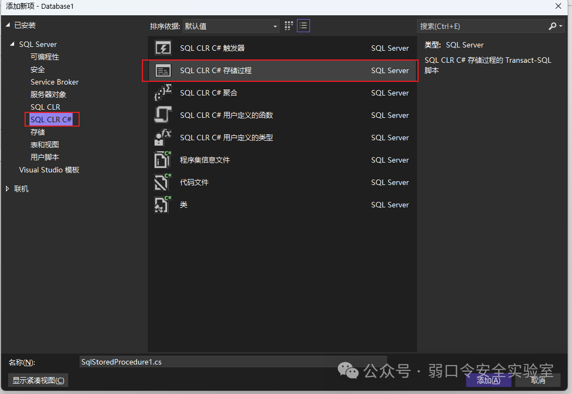Viewport: 572px width, 394px height.
Task: Select the 存储 category
Action: pos(38,132)
